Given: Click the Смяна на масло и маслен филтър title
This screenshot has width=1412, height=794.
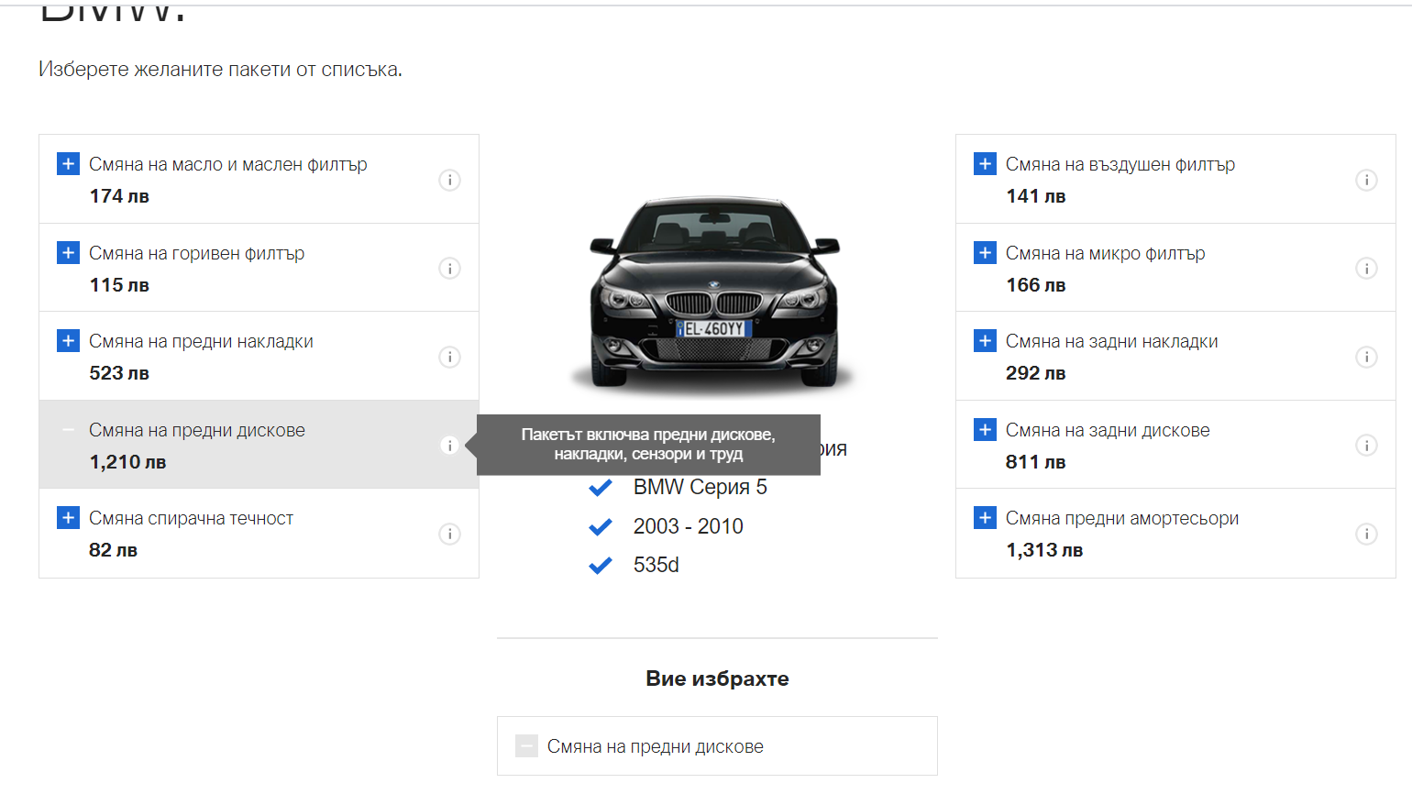Looking at the screenshot, I should 228,164.
